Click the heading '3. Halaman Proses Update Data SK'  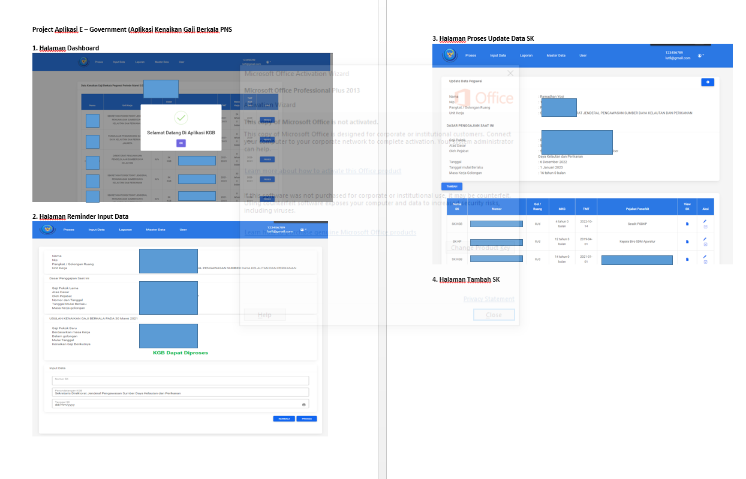(483, 38)
